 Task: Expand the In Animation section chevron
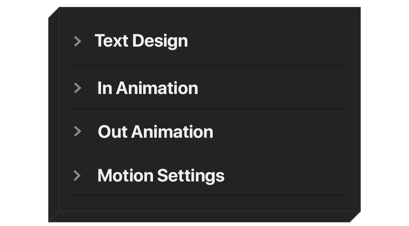tap(77, 88)
